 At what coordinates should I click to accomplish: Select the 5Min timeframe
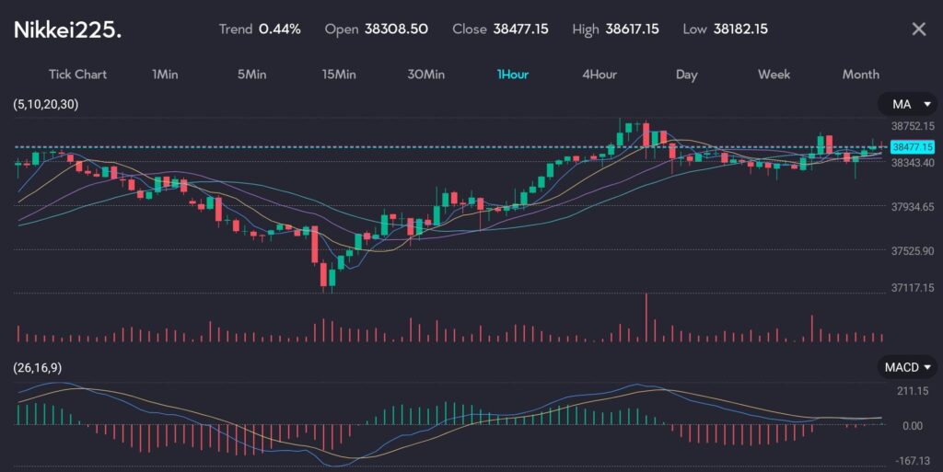[x=251, y=75]
